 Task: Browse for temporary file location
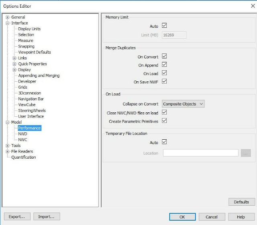pyautogui.click(x=246, y=153)
